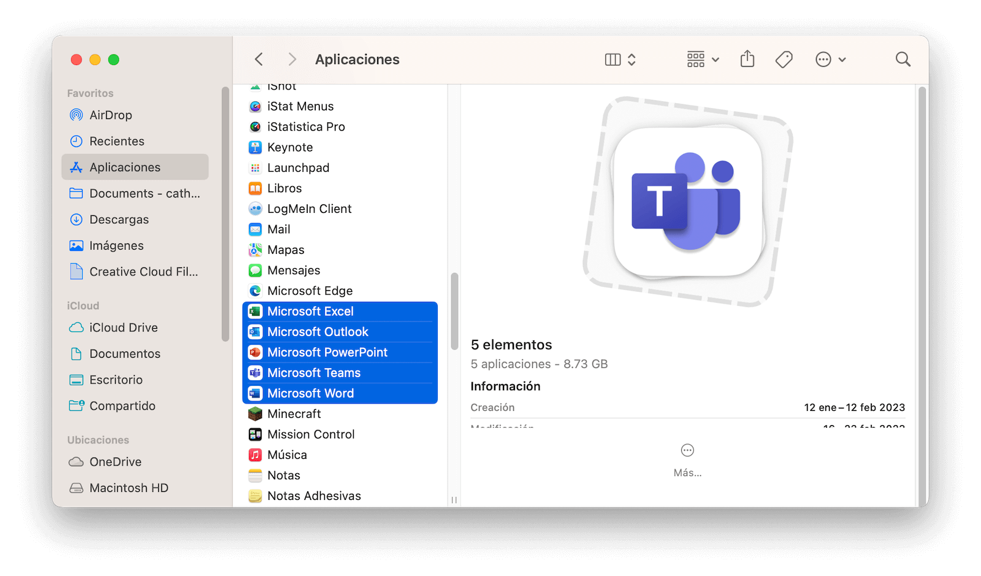This screenshot has height=576, width=981.
Task: Select the Microsoft Word row
Action: pos(340,393)
